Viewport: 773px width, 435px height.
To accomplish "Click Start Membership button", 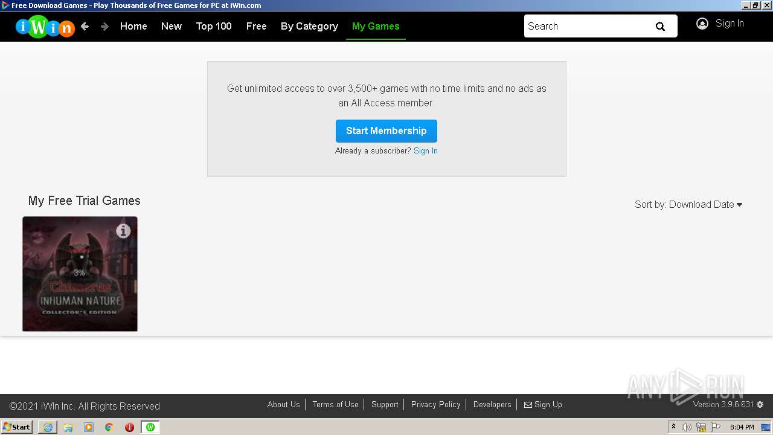I will tap(386, 131).
